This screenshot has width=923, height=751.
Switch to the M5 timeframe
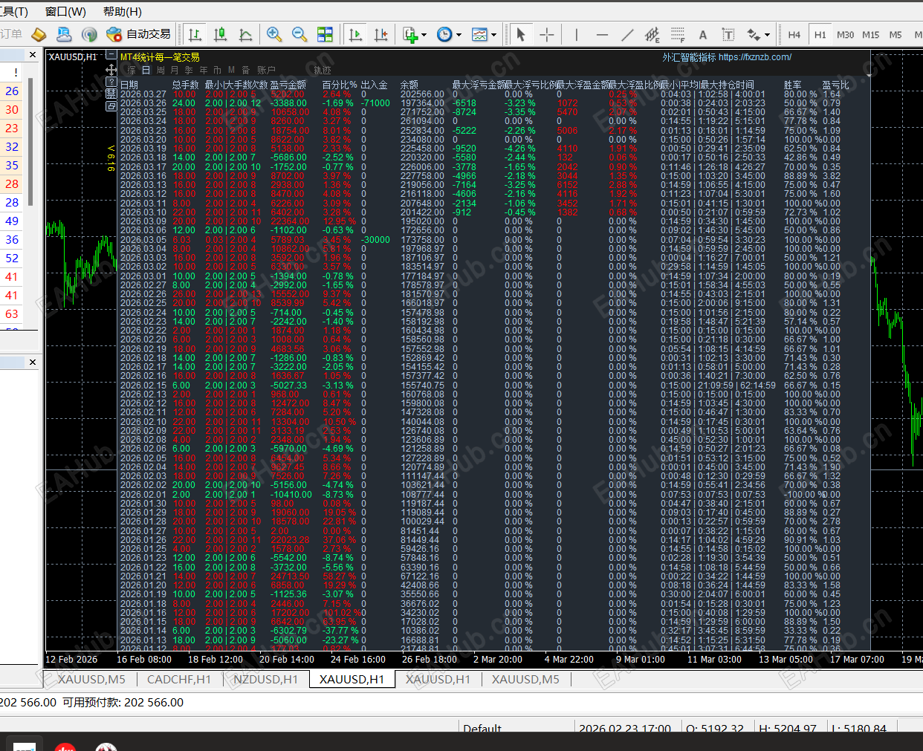tap(896, 35)
